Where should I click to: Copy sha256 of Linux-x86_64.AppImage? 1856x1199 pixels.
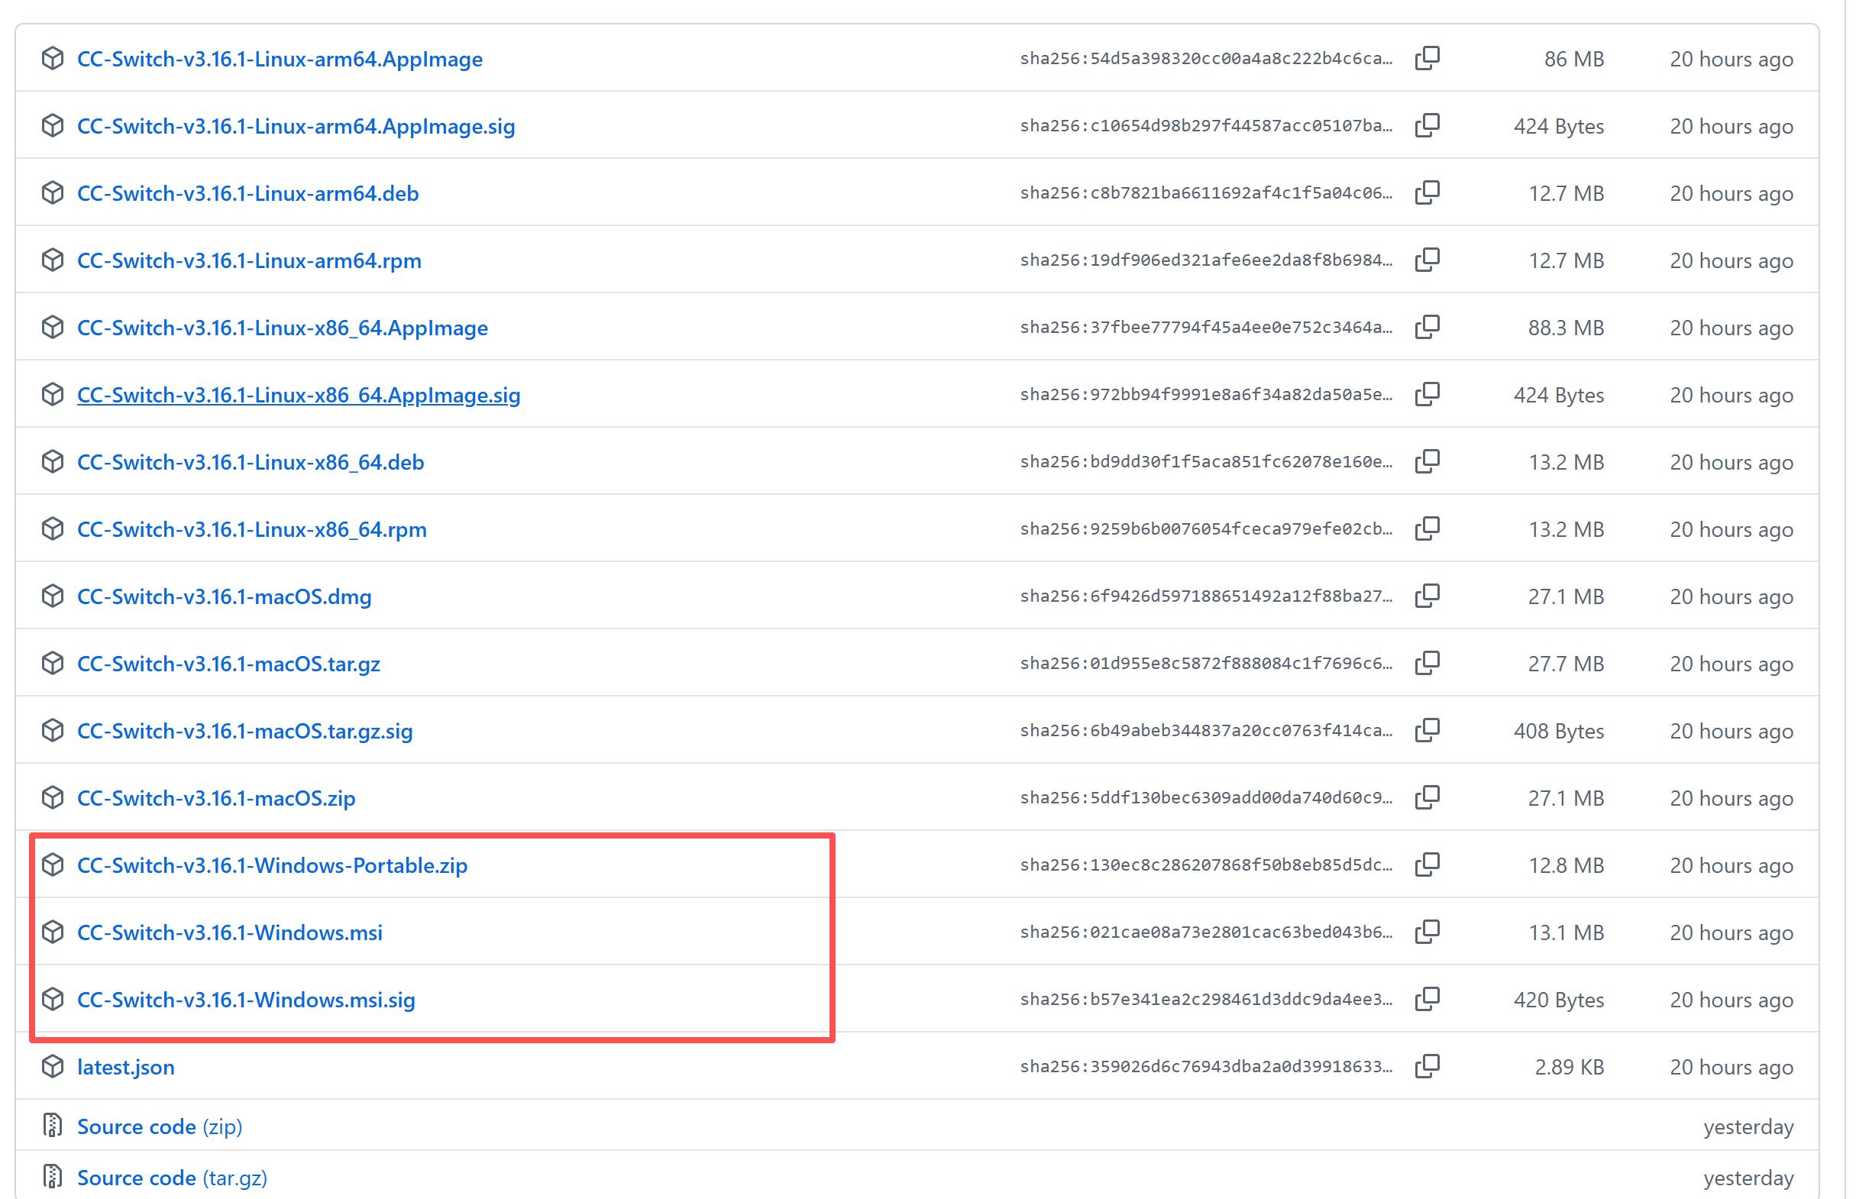pyautogui.click(x=1427, y=327)
